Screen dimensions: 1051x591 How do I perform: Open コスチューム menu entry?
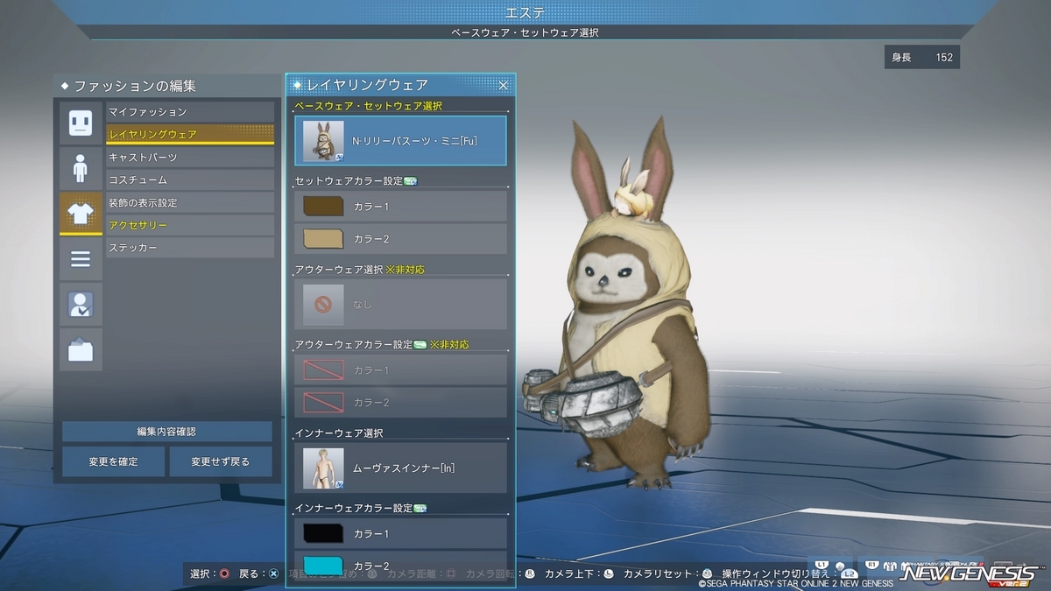pyautogui.click(x=190, y=179)
